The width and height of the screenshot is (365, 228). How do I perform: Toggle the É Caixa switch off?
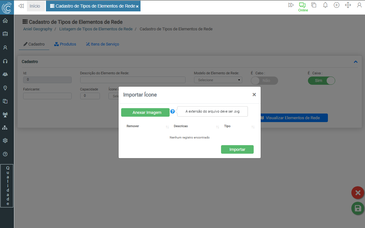coord(321,81)
